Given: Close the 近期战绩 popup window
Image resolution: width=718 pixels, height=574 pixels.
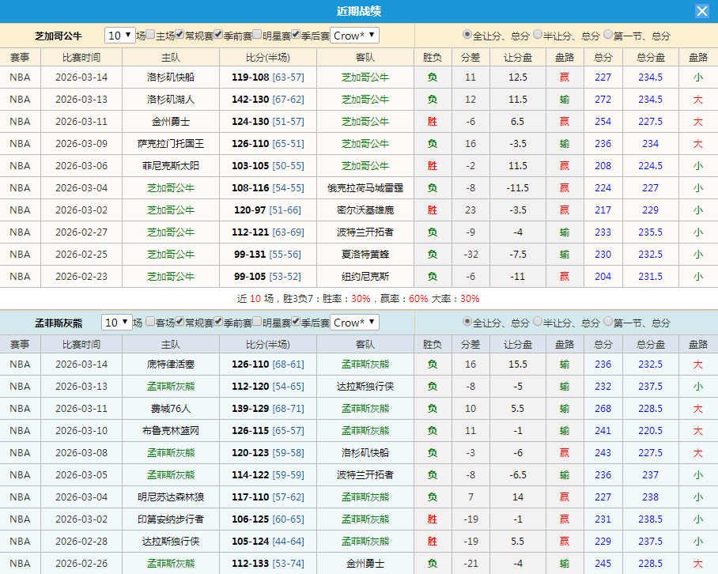Looking at the screenshot, I should 703,10.
